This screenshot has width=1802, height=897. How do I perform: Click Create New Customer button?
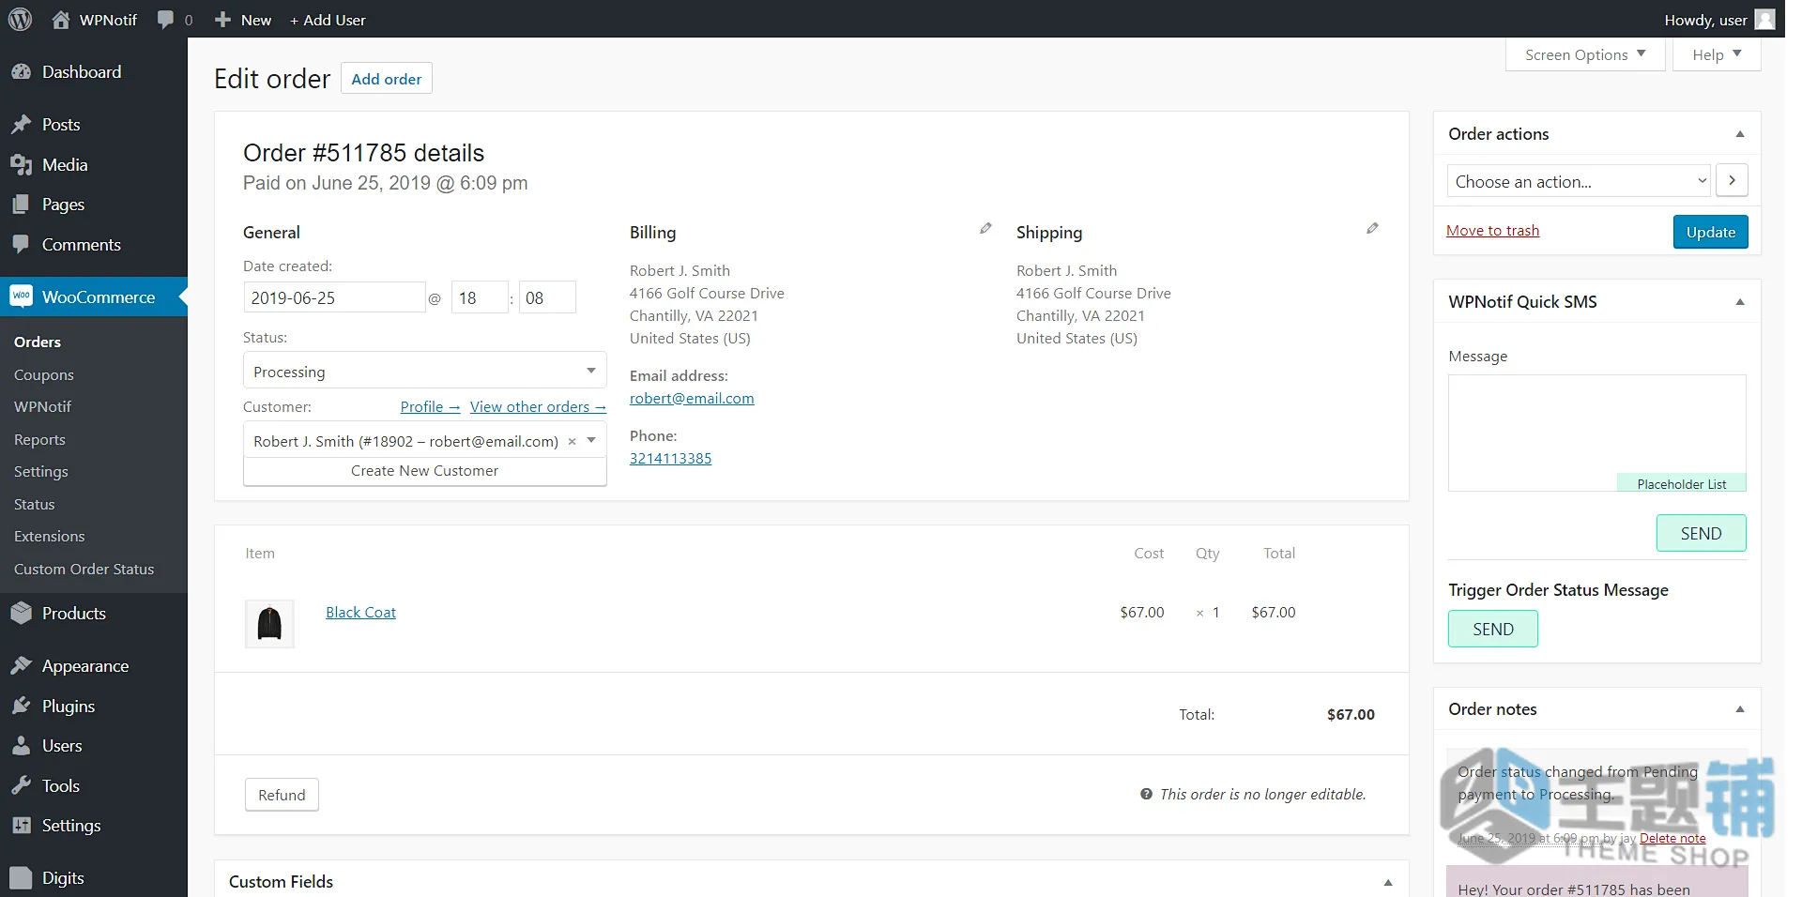[424, 471]
